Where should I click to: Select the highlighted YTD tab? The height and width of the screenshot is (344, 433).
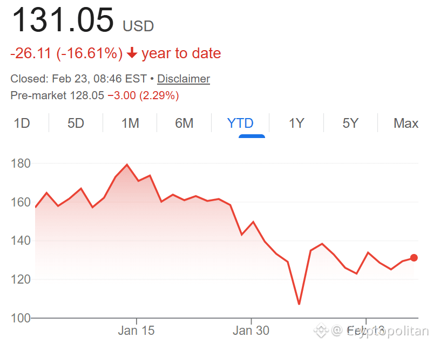point(240,123)
